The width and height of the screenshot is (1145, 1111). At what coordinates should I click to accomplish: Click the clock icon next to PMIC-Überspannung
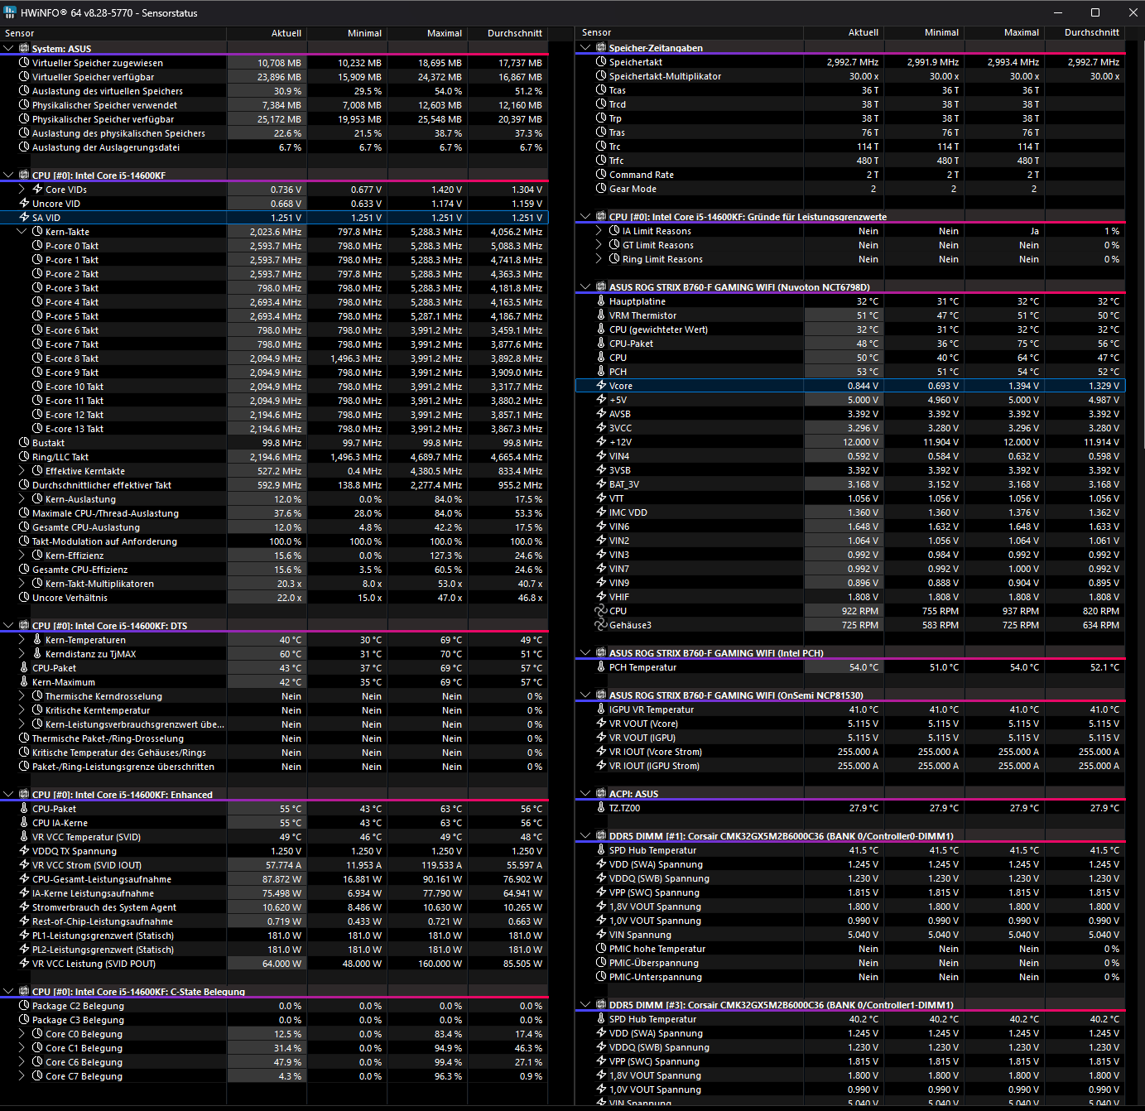click(x=601, y=963)
